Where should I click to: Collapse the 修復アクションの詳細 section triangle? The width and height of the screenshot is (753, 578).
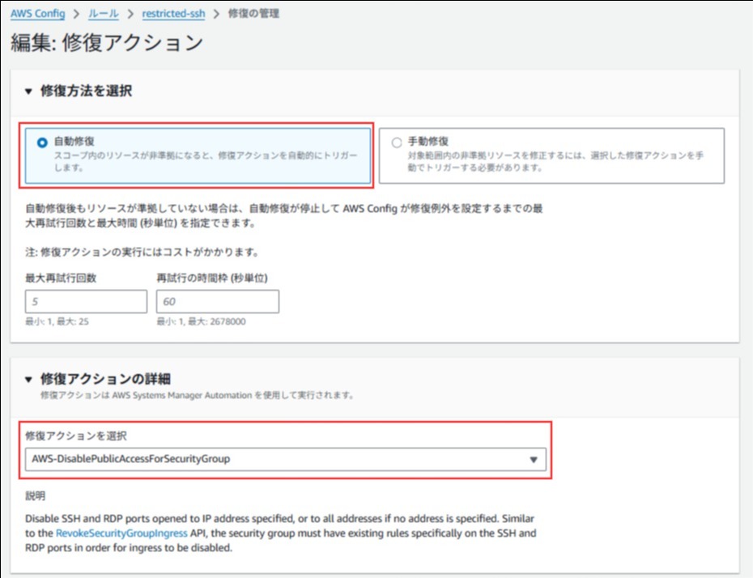coord(29,379)
